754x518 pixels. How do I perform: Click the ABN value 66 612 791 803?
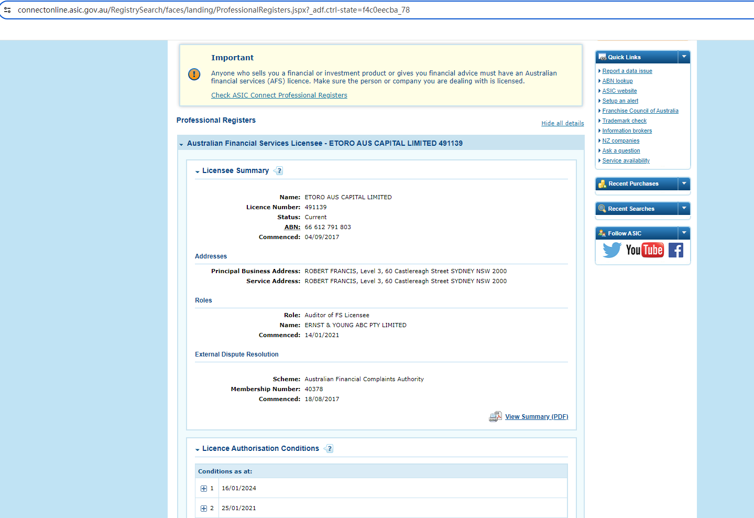coord(328,227)
